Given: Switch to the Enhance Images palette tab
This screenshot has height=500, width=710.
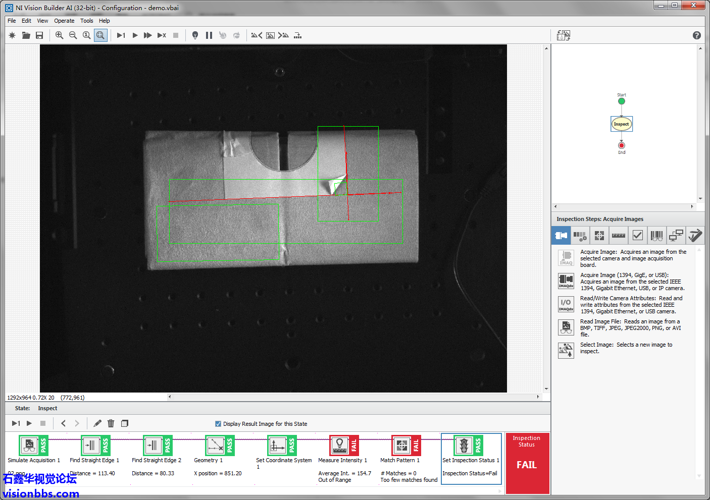Looking at the screenshot, I should tap(580, 235).
